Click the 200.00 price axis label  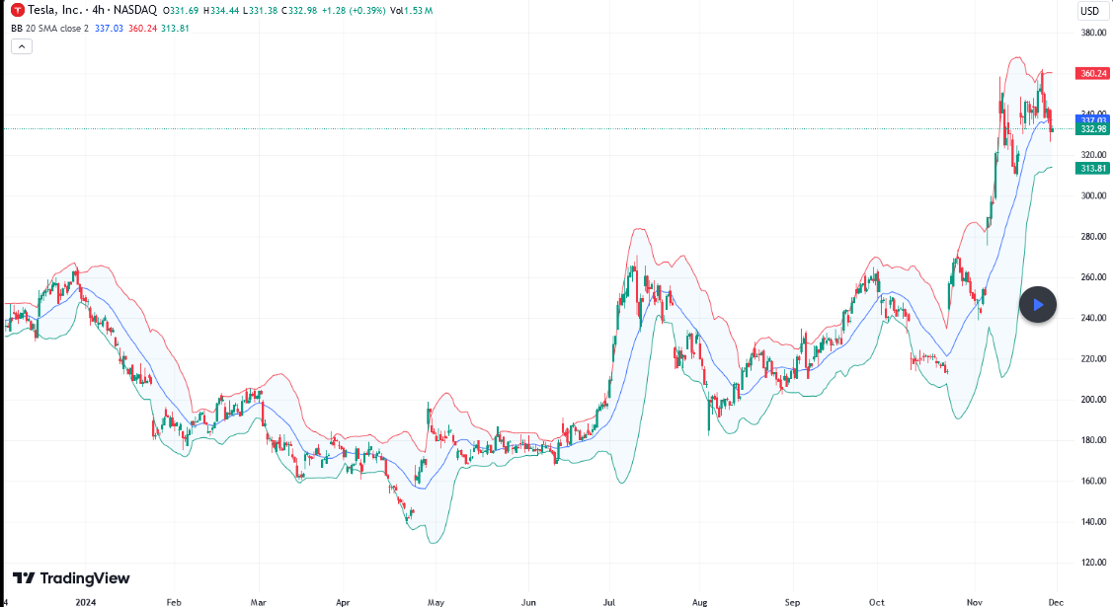click(1093, 399)
